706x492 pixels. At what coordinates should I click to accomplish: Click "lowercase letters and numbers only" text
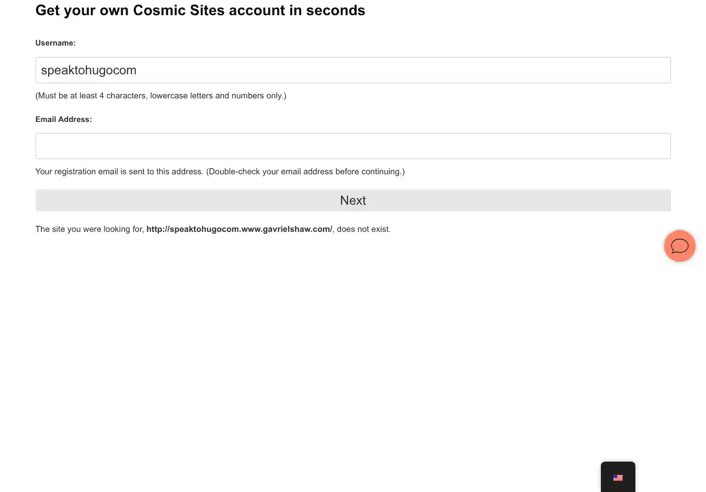pyautogui.click(x=218, y=96)
